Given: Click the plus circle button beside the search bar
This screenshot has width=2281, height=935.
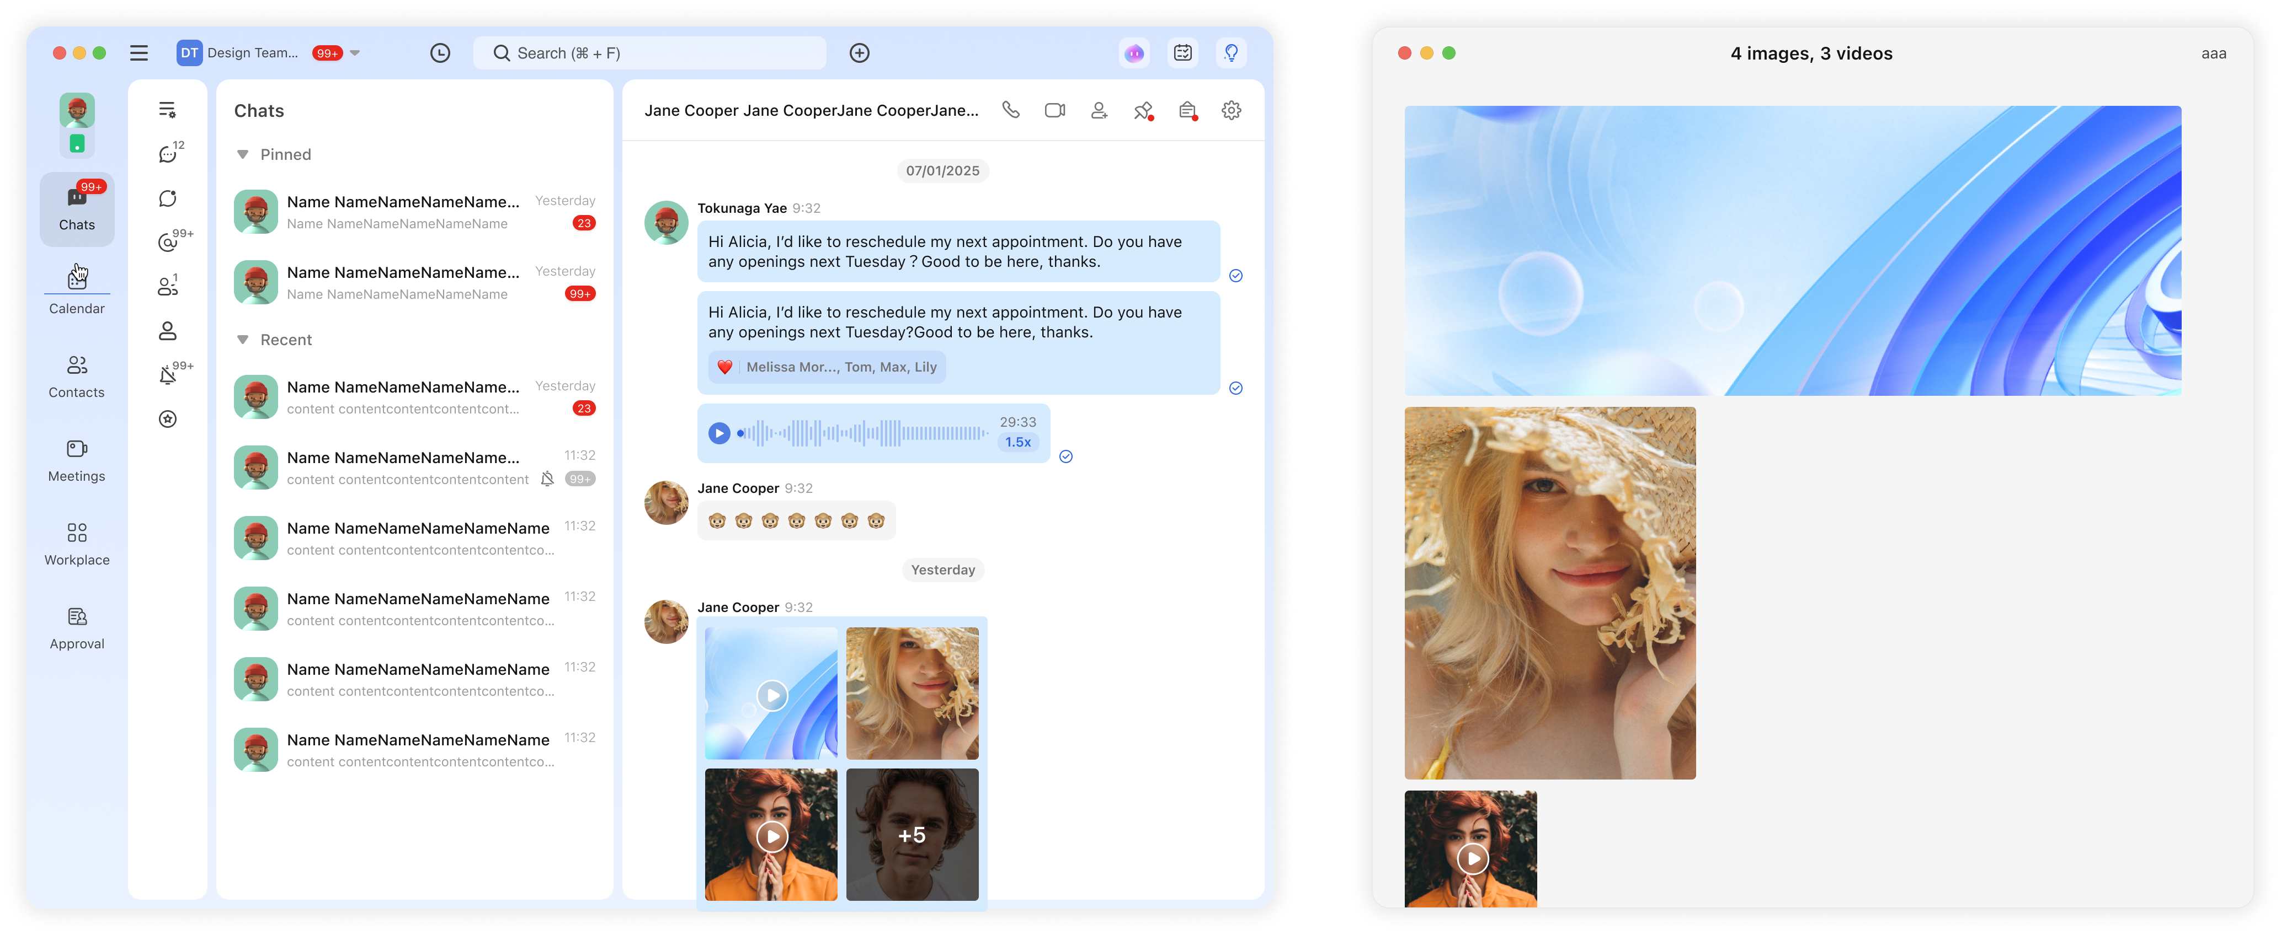Looking at the screenshot, I should click(x=859, y=53).
